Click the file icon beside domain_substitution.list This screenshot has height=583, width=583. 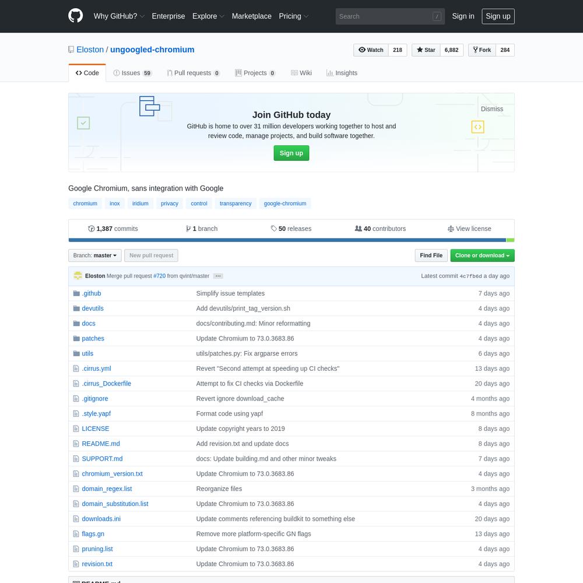click(x=76, y=504)
